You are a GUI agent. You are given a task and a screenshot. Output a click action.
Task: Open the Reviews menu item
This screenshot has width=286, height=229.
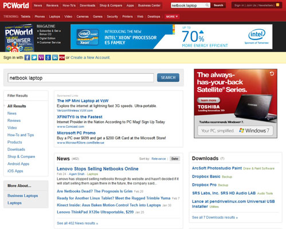52,5
